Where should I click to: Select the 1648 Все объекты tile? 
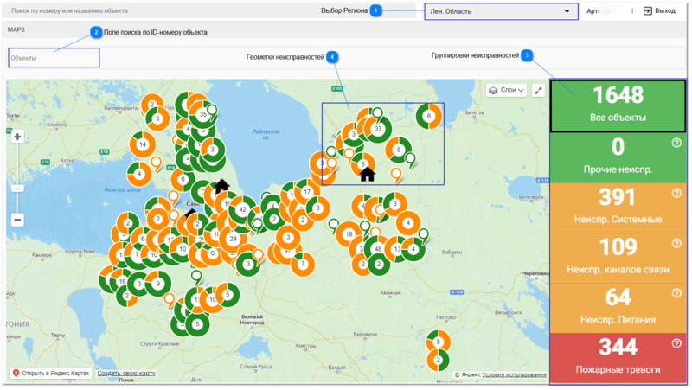tap(618, 105)
